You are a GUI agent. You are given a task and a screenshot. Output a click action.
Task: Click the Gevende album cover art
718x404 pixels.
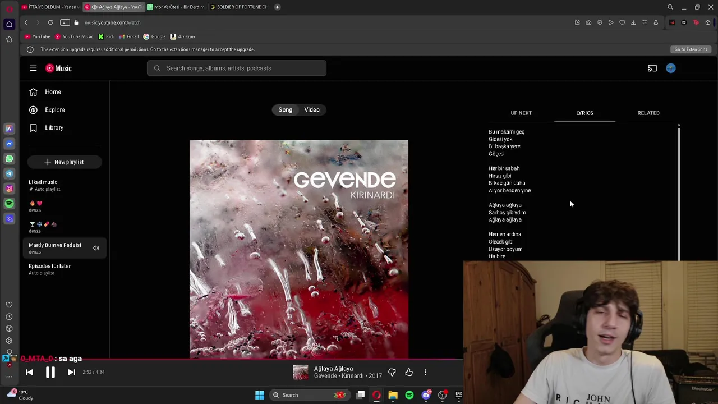pyautogui.click(x=299, y=249)
